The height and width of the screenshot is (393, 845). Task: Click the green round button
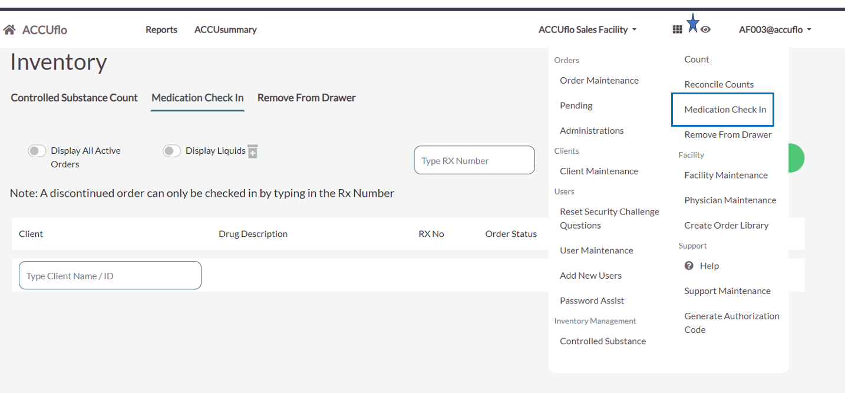(796, 158)
